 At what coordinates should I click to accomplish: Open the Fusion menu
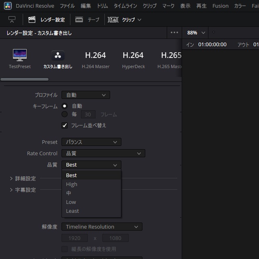click(x=220, y=6)
